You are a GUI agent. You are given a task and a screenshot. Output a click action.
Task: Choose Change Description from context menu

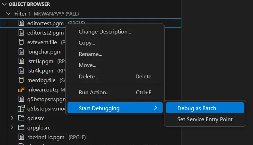click(x=105, y=32)
